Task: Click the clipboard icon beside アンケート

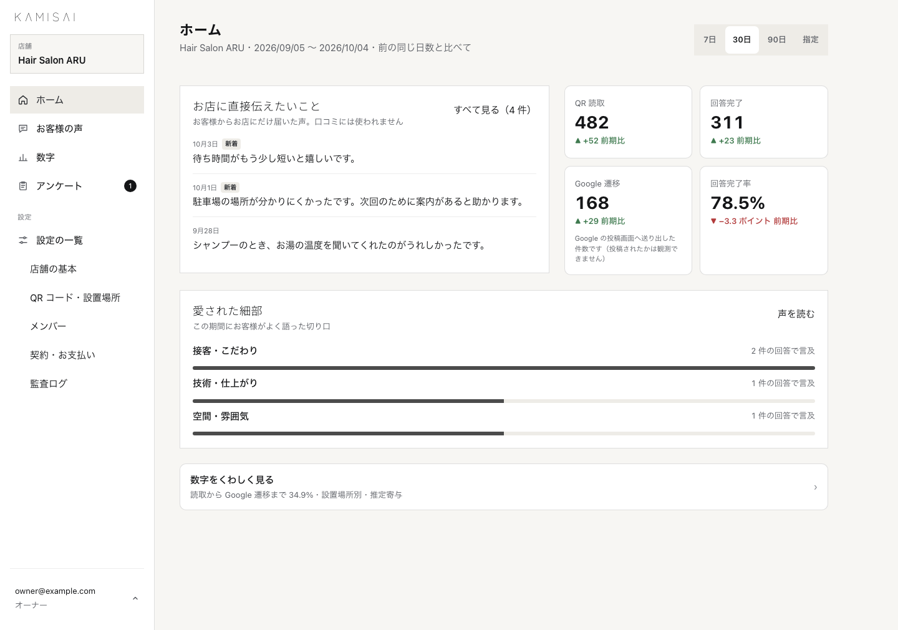Action: [x=23, y=186]
